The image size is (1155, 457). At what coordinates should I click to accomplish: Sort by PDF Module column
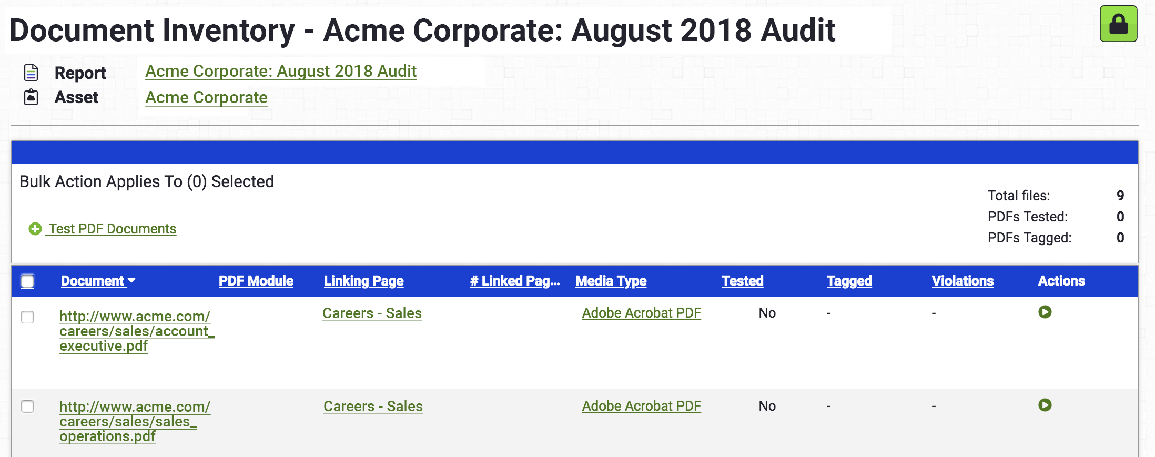pos(256,281)
